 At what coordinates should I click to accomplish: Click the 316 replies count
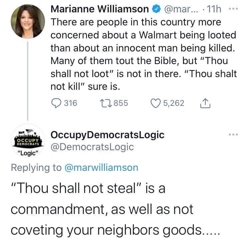[x=70, y=103]
